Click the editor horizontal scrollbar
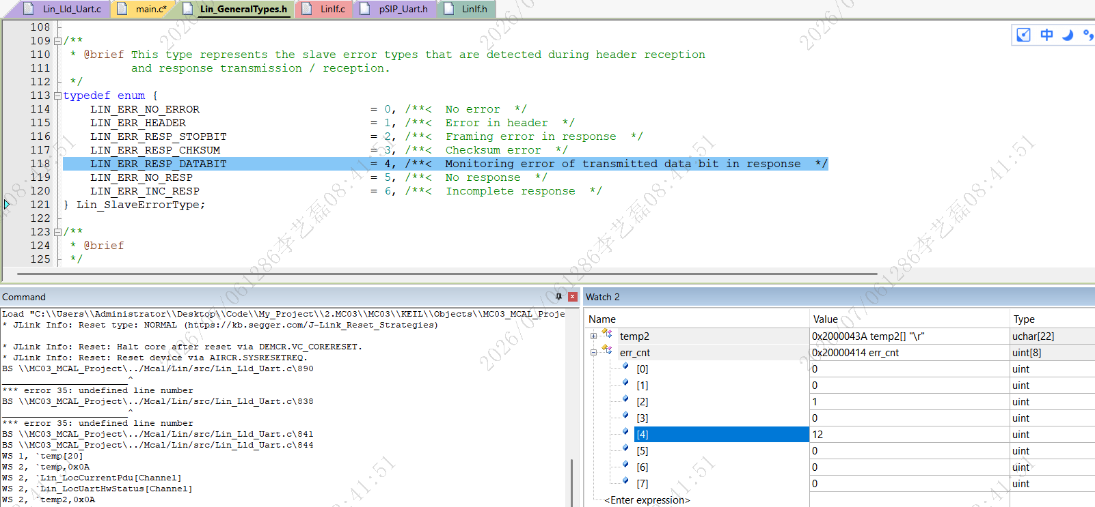This screenshot has width=1095, height=507. coord(447,274)
